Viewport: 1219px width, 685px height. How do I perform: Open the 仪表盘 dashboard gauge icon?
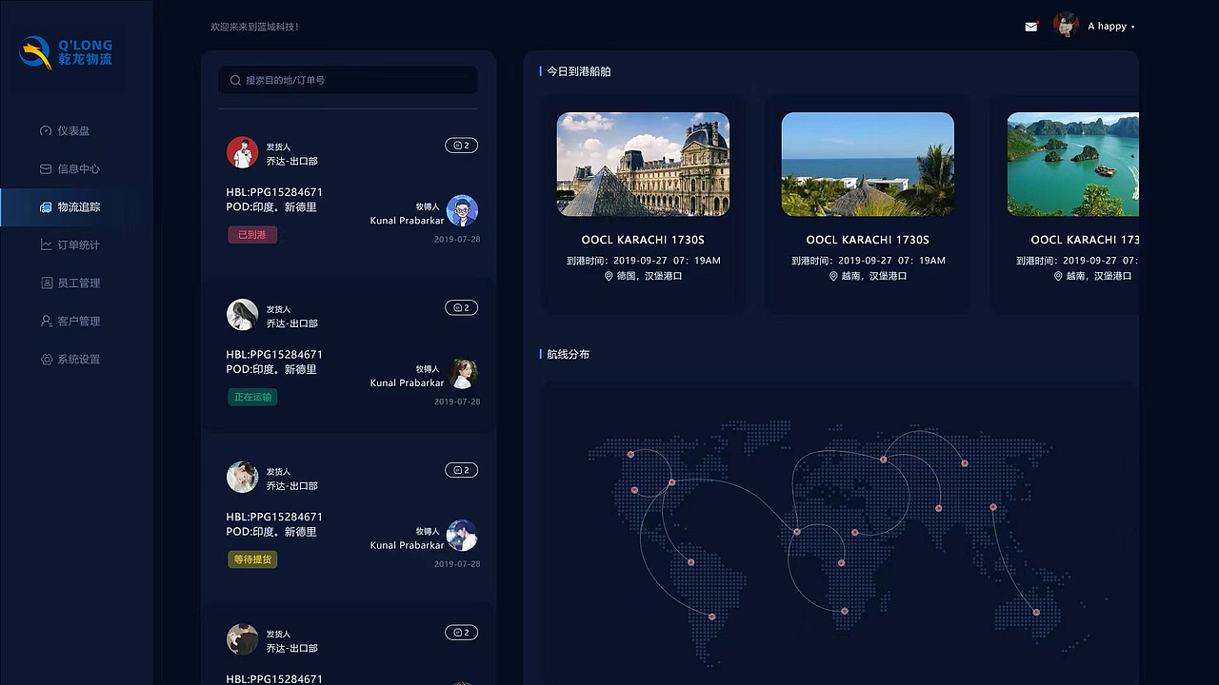46,130
